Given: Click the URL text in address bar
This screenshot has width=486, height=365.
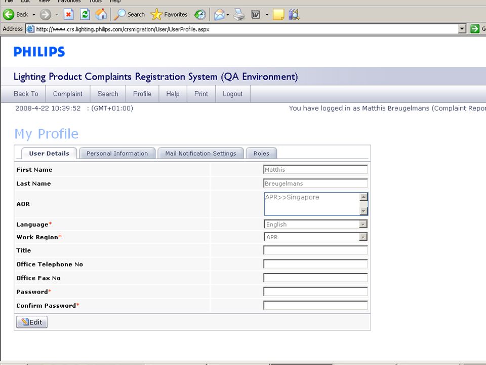Looking at the screenshot, I should point(123,29).
